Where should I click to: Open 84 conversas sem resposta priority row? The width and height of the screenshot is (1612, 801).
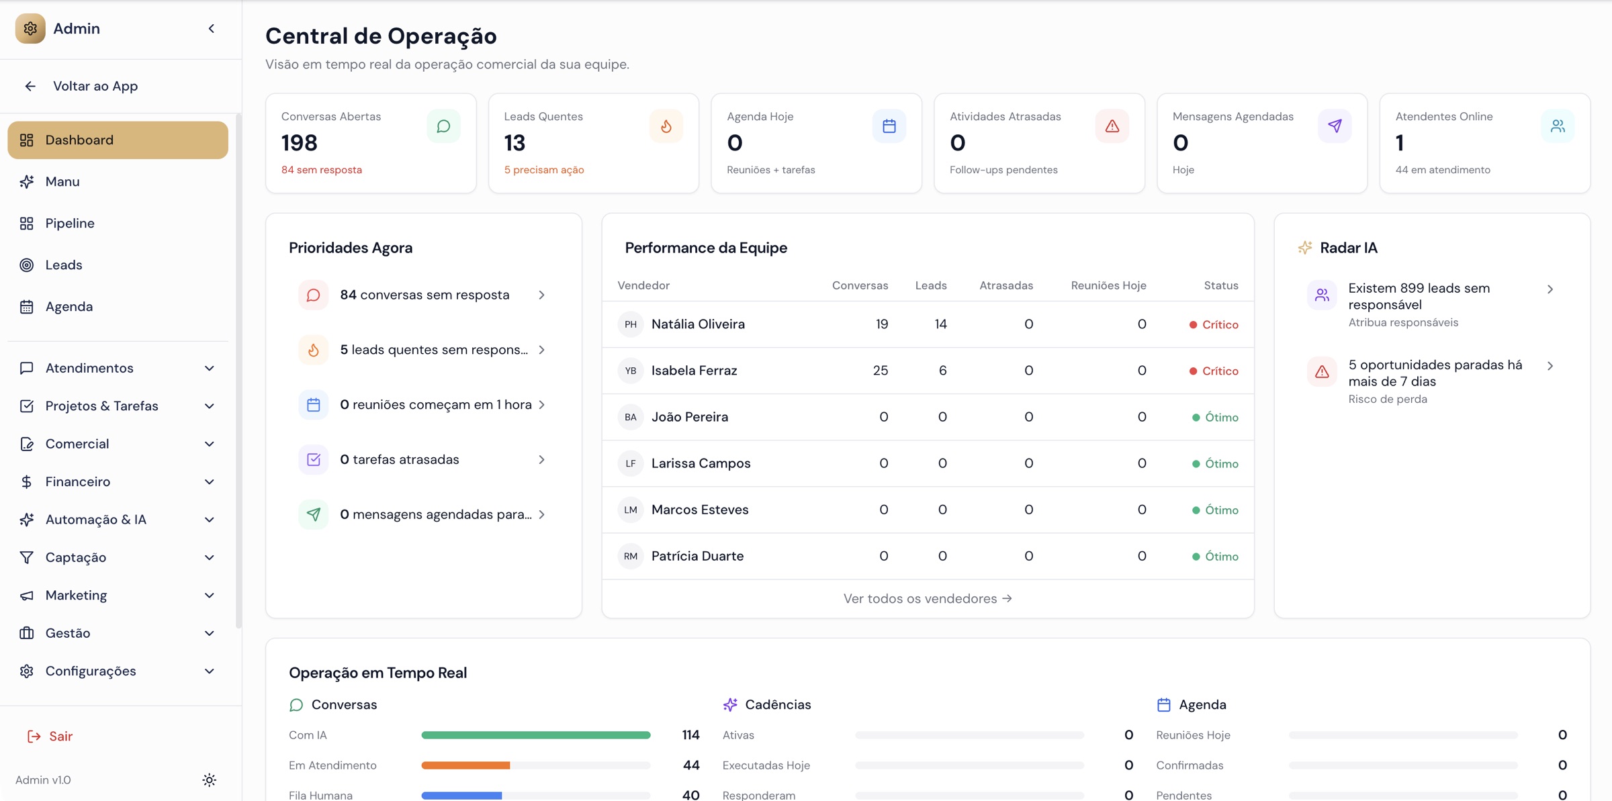pos(423,295)
